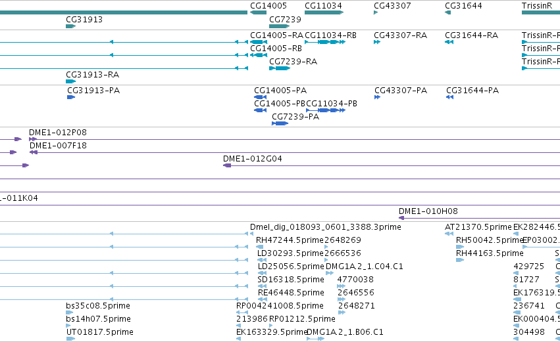
Task: Click transcript CG43307-RA
Action: click(377, 42)
